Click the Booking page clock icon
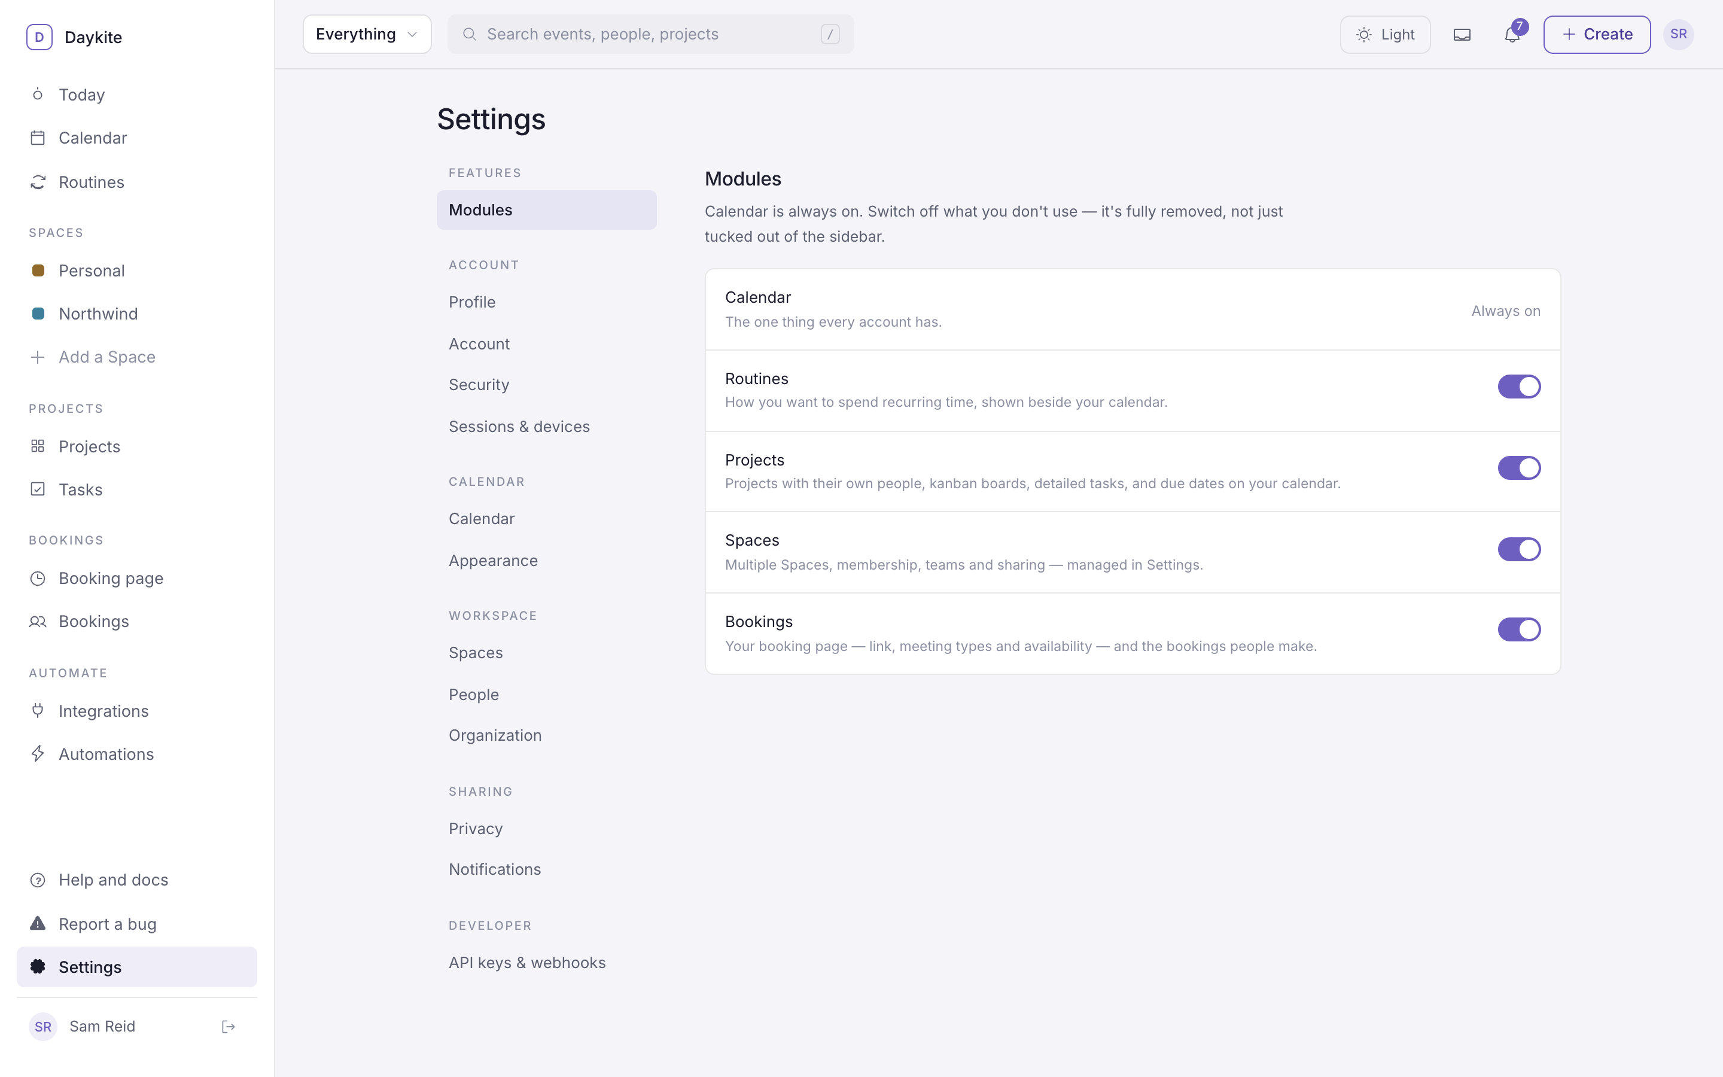 coord(38,579)
